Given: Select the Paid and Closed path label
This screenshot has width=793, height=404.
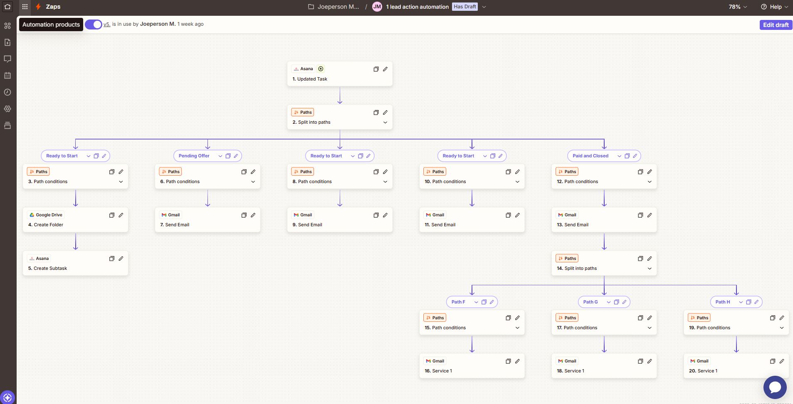Looking at the screenshot, I should tap(590, 156).
